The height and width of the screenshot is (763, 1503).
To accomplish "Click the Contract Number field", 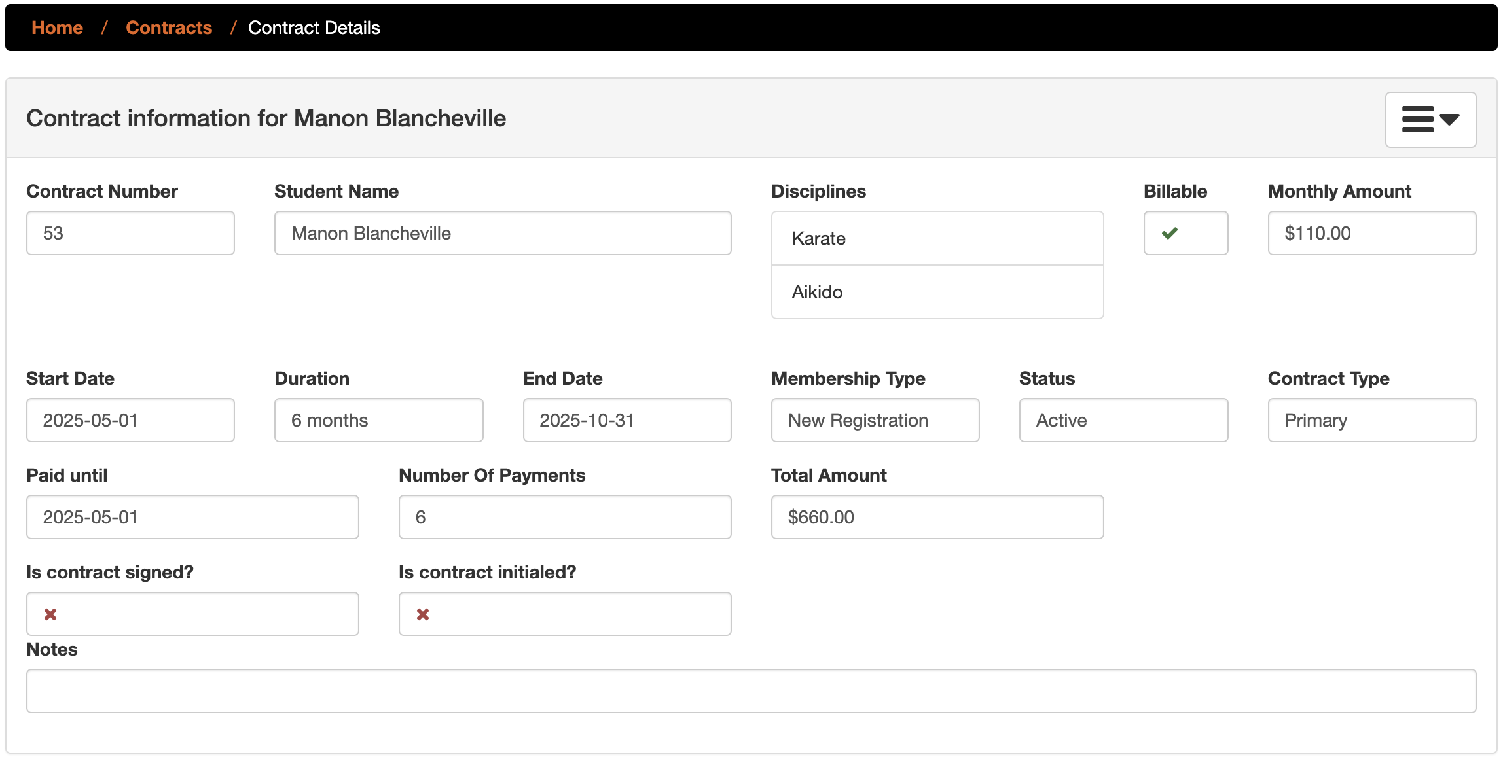I will click(130, 233).
